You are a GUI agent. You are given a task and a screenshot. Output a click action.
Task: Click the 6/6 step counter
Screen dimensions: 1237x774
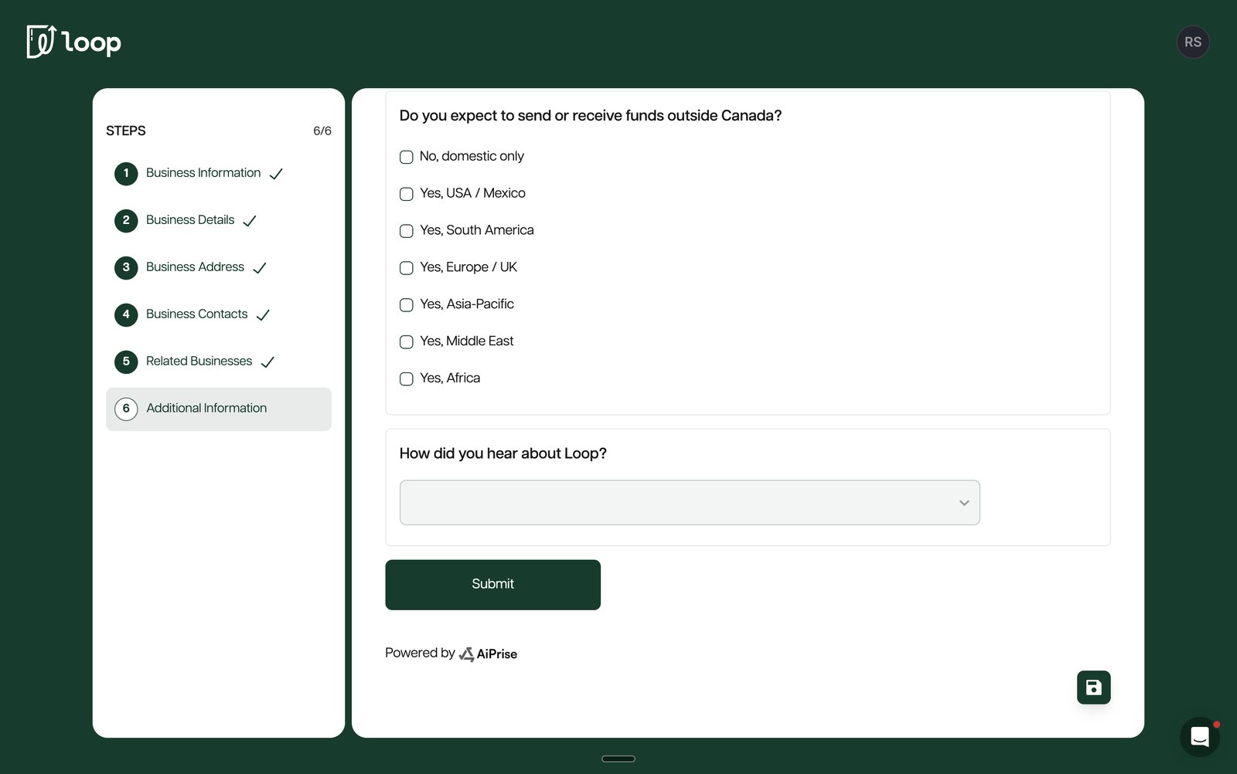[322, 131]
